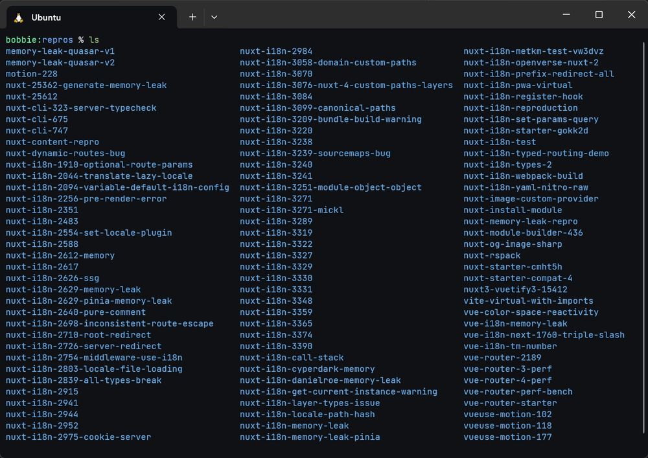Click the 'bobbie:repros % ls' prompt line
Screen dimensions: 648x458
pyautogui.click(x=52, y=40)
